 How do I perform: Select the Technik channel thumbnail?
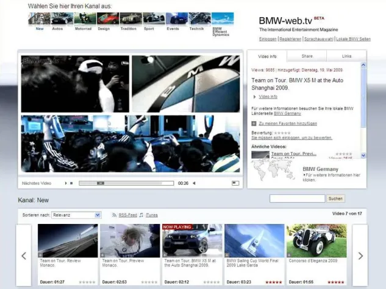[x=199, y=19]
